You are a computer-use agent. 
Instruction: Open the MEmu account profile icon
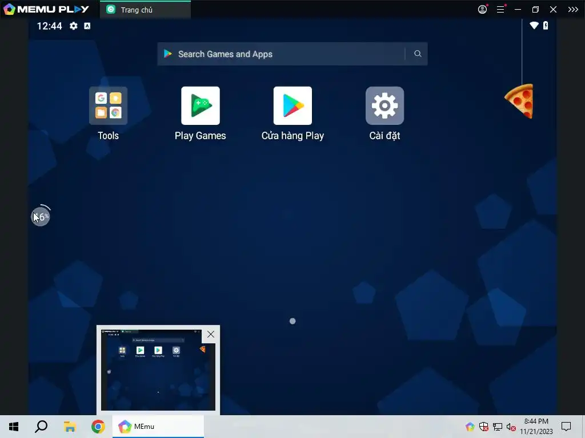pos(482,9)
